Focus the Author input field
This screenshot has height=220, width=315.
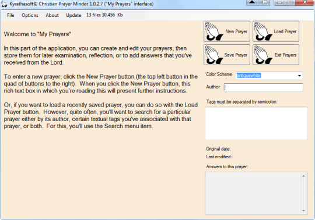point(263,87)
